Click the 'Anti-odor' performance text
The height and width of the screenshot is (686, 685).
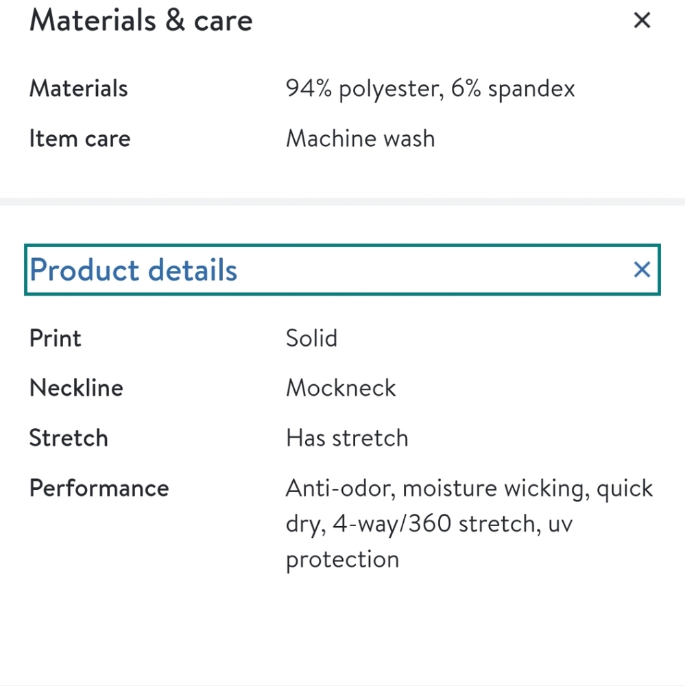tap(339, 488)
